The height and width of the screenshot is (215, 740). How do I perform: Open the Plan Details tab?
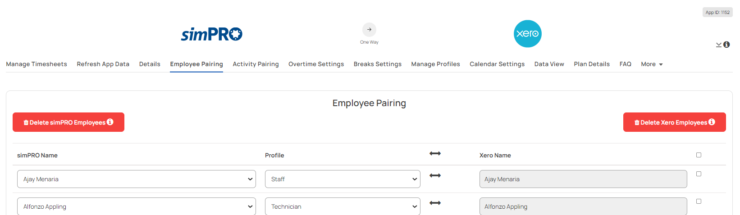click(x=592, y=64)
